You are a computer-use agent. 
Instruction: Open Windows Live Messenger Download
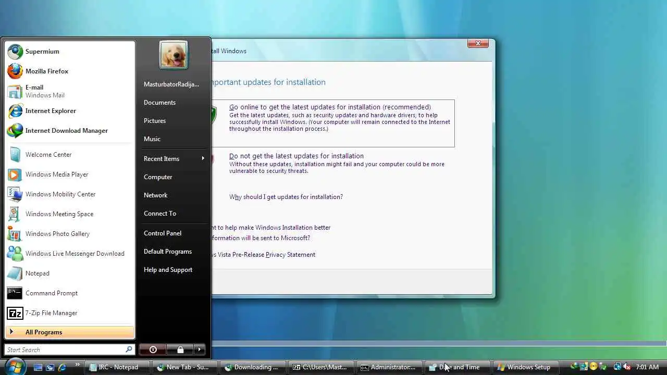(70, 254)
